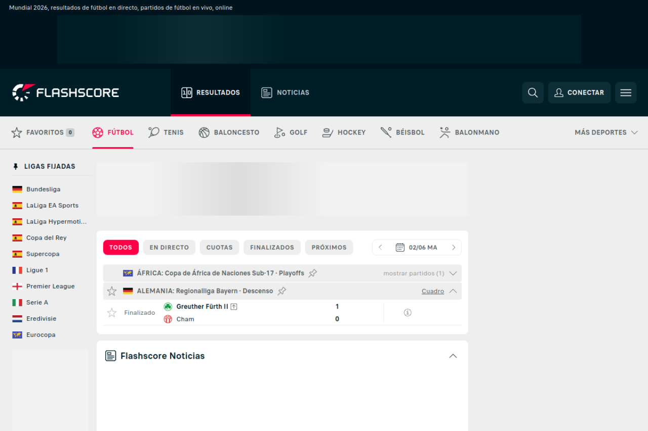Select the Finalizados tab
648x431 pixels.
pyautogui.click(x=272, y=248)
